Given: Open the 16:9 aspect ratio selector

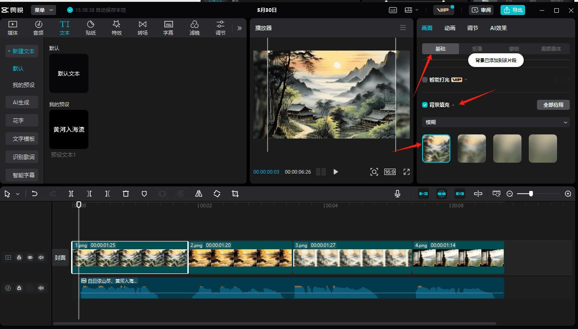Looking at the screenshot, I should (x=390, y=172).
